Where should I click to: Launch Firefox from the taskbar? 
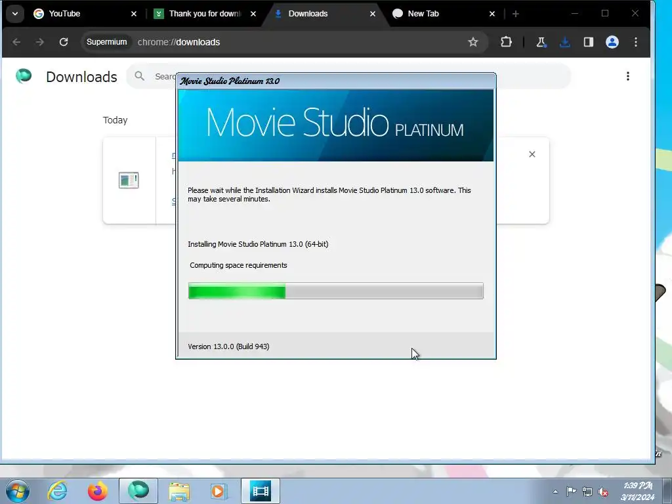point(98,491)
